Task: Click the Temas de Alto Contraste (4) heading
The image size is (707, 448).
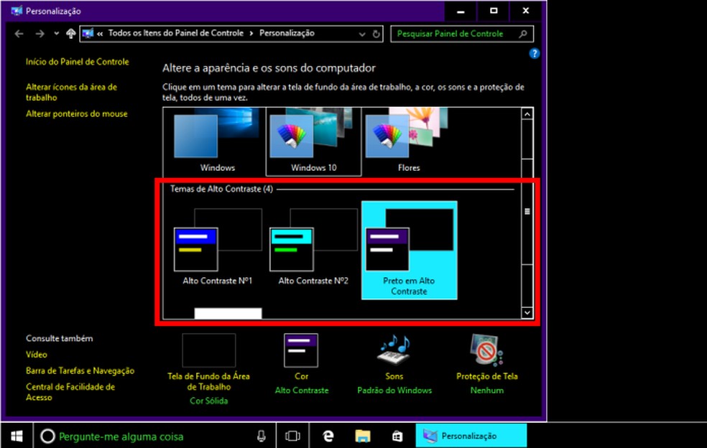Action: coord(221,189)
